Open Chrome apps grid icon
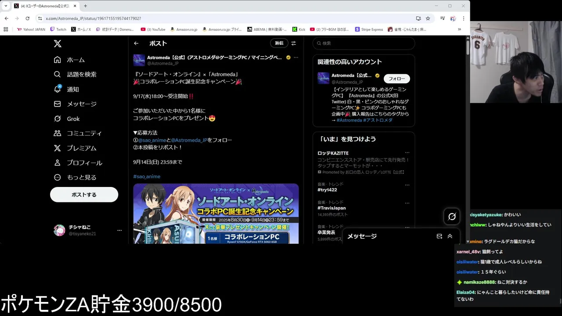Image resolution: width=562 pixels, height=316 pixels. 6,29
